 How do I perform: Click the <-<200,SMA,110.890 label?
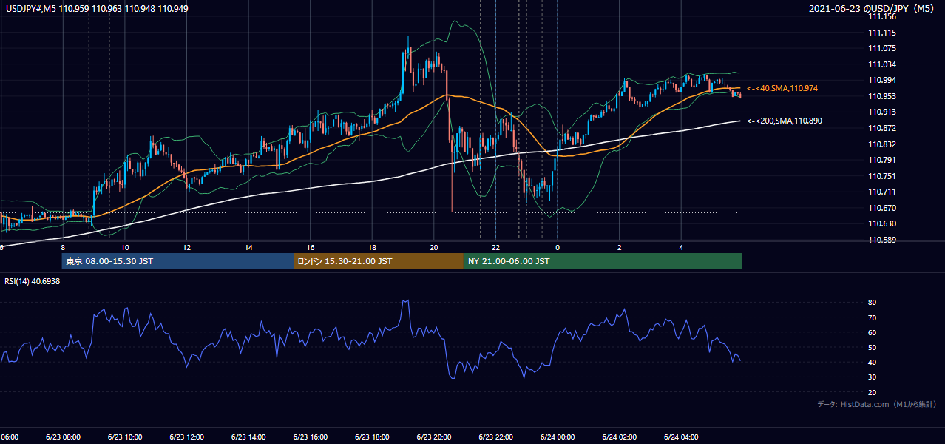[785, 120]
